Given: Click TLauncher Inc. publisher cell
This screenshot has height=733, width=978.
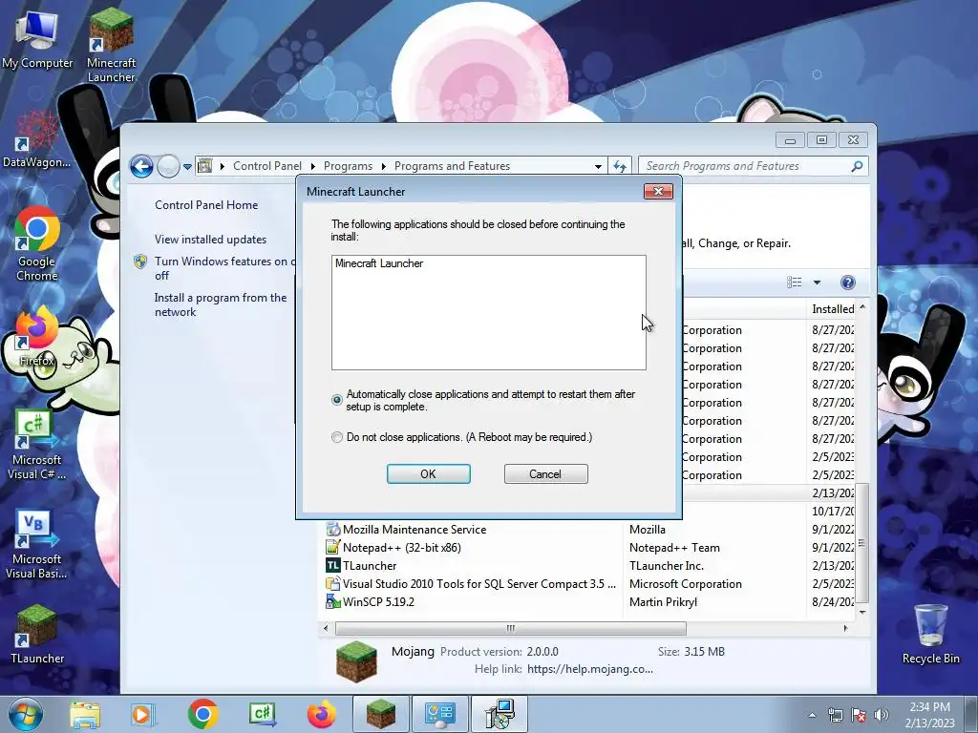Looking at the screenshot, I should [666, 565].
